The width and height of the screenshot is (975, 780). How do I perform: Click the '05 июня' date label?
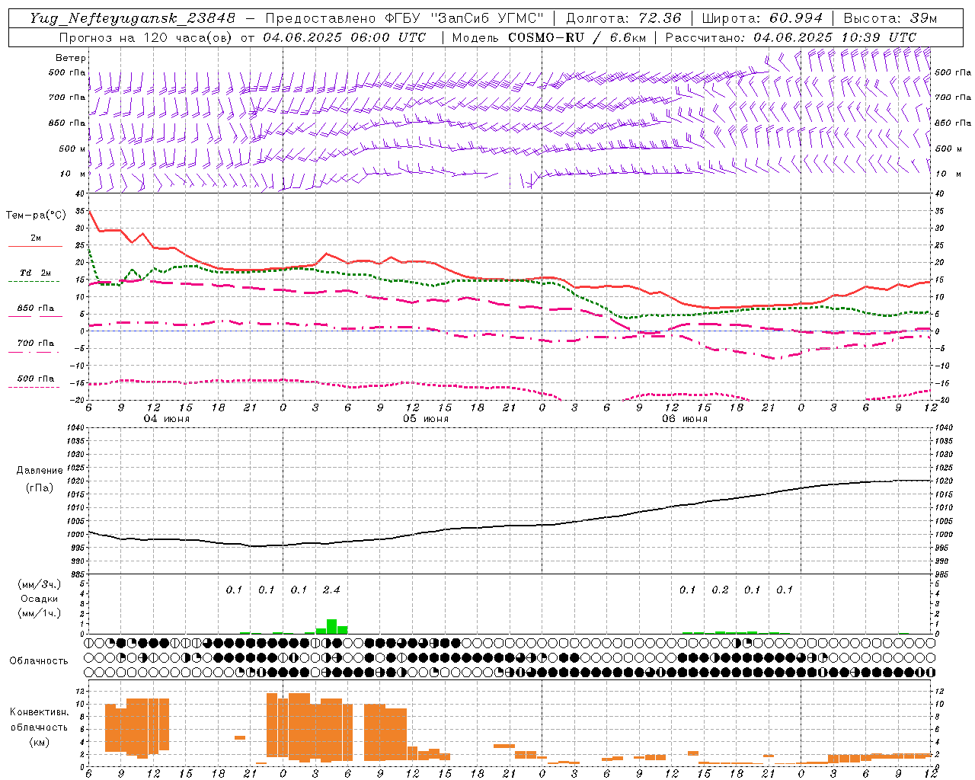426,419
